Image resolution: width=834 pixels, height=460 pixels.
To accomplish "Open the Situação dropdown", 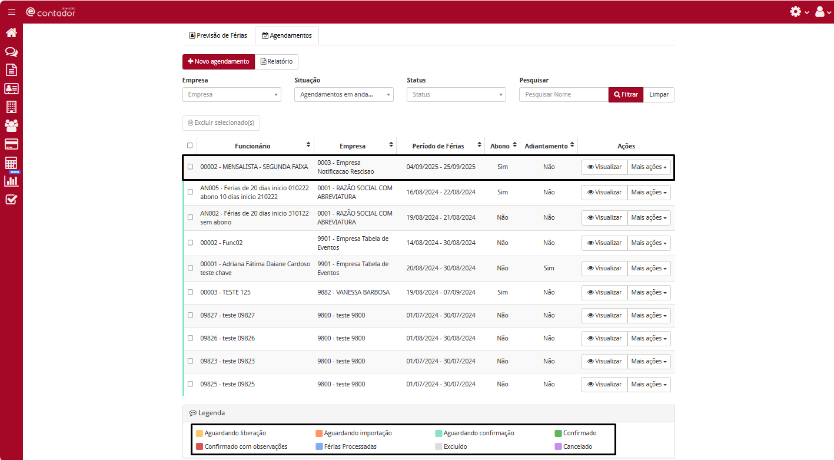I will click(344, 94).
